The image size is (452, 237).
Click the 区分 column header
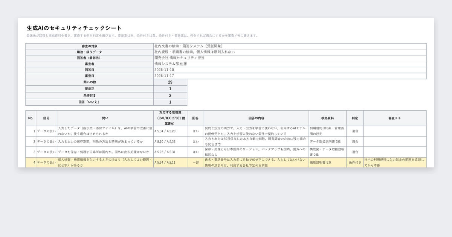pos(47,118)
